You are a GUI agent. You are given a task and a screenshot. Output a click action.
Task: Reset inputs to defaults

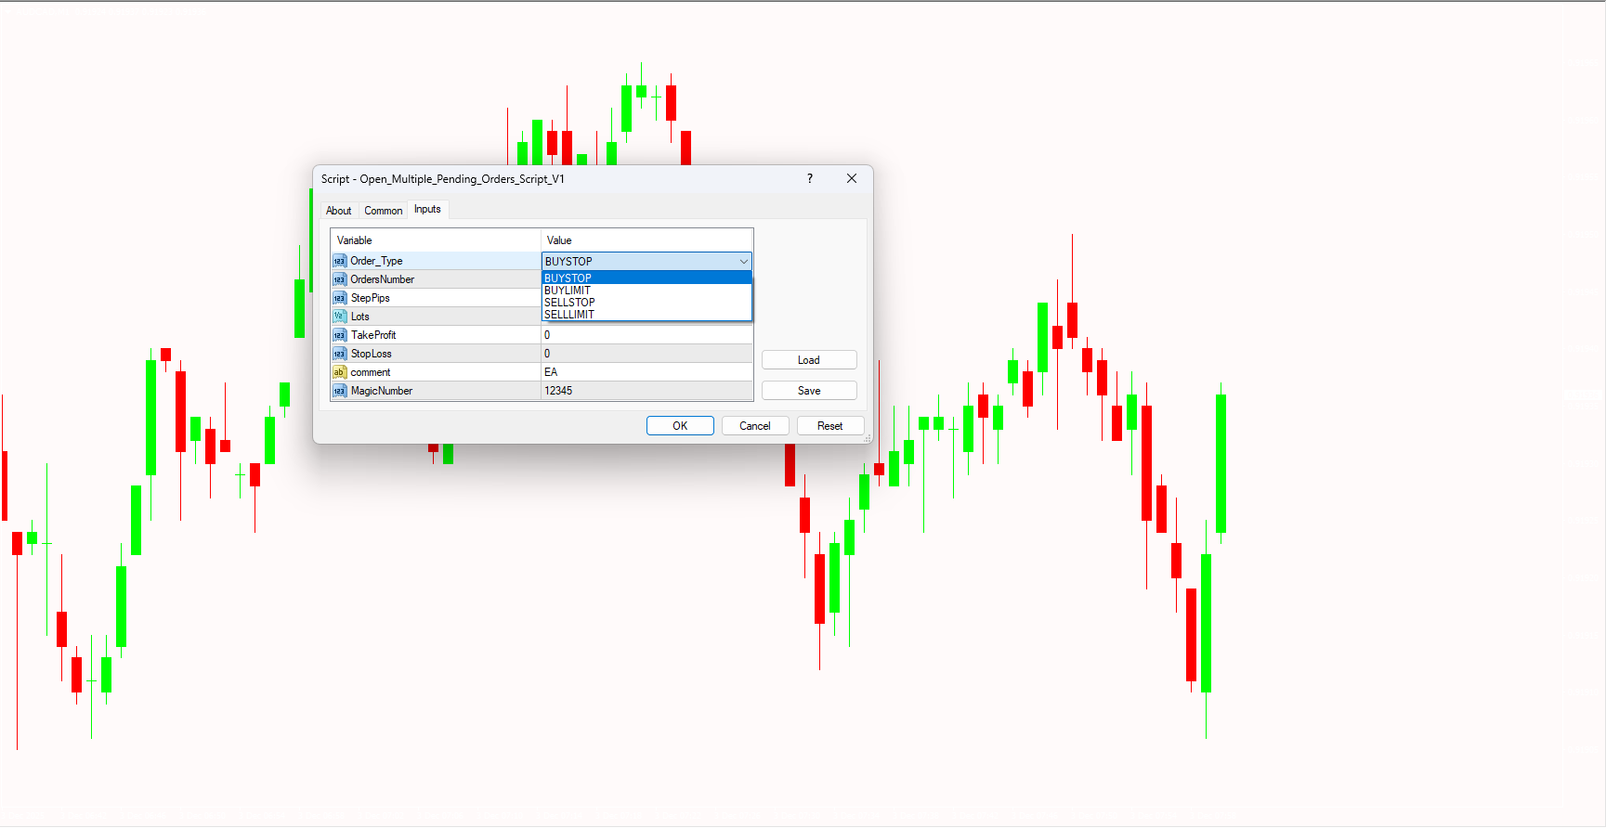[829, 426]
